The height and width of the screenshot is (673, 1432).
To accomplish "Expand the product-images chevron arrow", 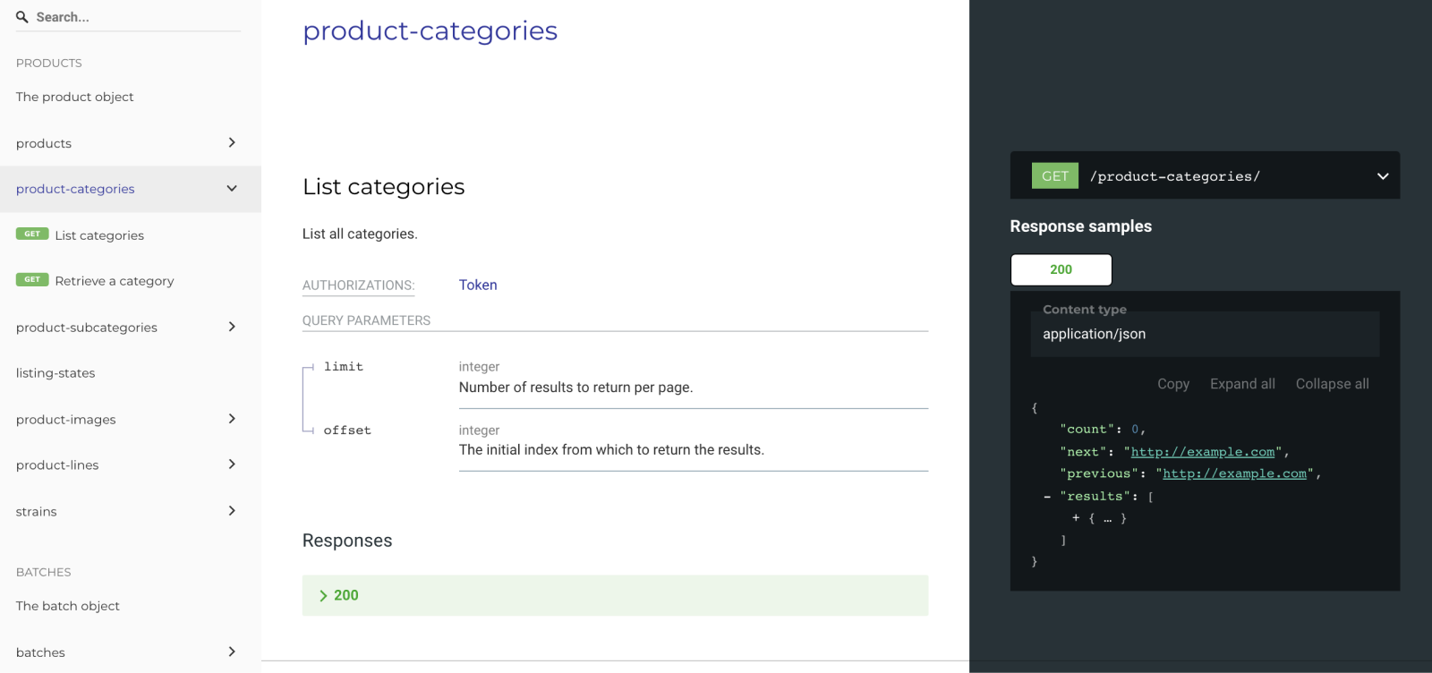I will tap(232, 419).
